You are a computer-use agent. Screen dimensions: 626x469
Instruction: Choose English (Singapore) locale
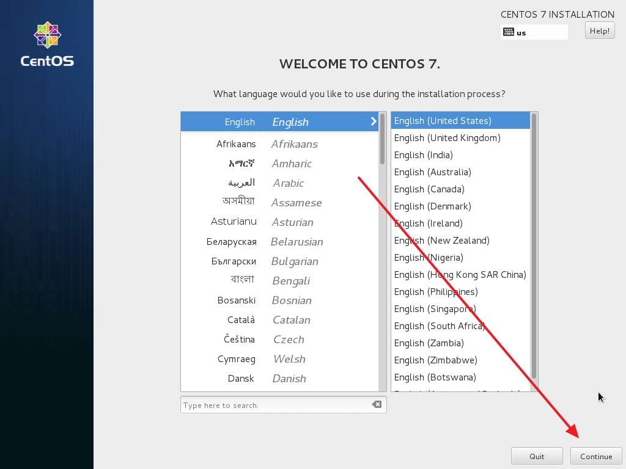[x=461, y=309]
